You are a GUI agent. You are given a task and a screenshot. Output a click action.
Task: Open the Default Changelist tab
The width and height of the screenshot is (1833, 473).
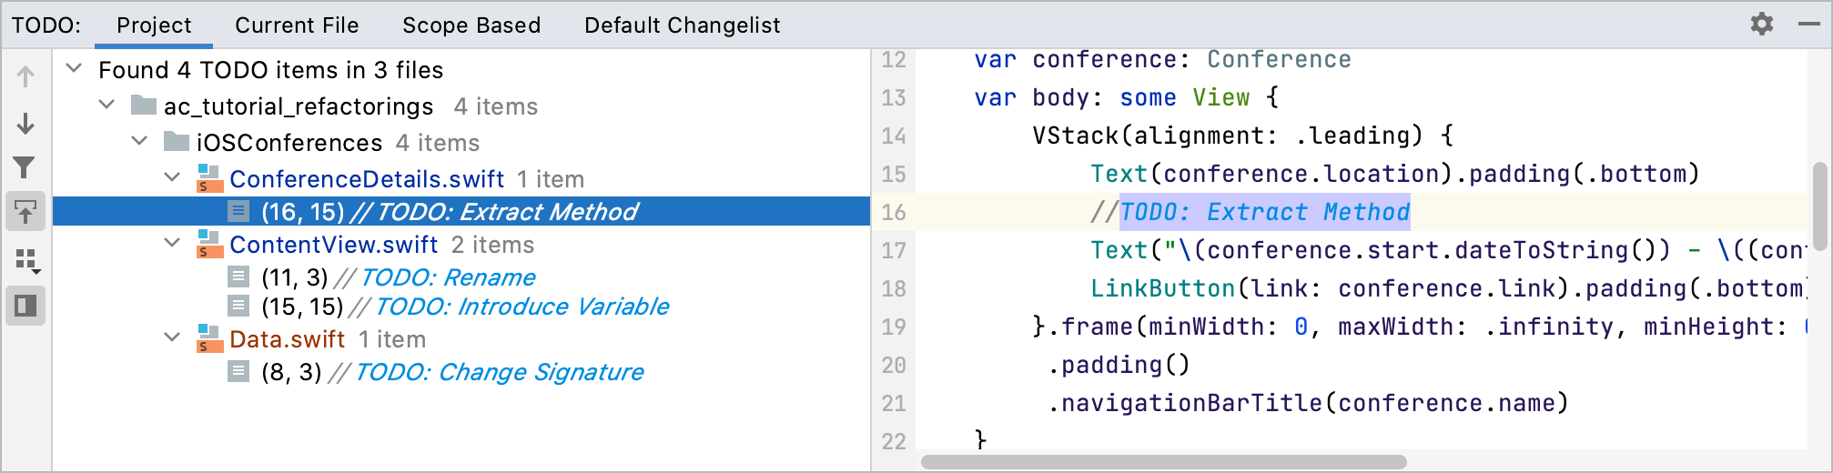click(x=683, y=25)
